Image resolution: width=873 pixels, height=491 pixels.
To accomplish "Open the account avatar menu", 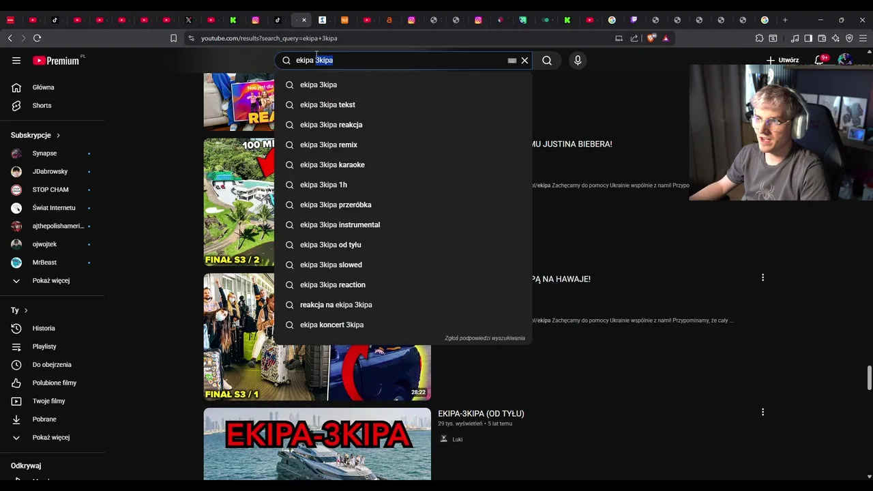I will click(x=845, y=60).
